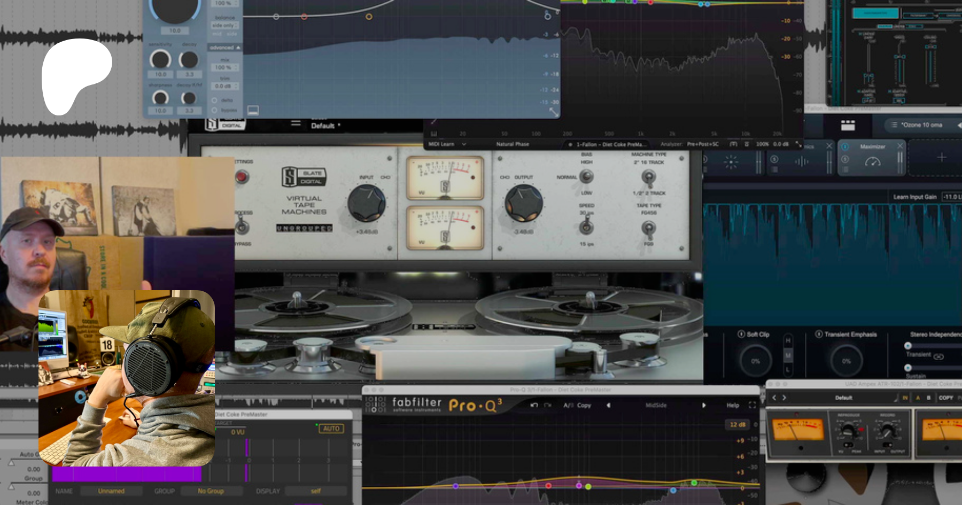Add a new Ozone module with plus
The width and height of the screenshot is (962, 505).
(942, 157)
